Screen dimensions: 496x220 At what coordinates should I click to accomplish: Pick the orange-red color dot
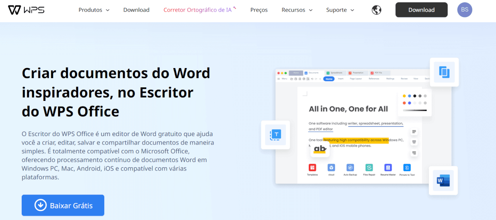click(404, 103)
